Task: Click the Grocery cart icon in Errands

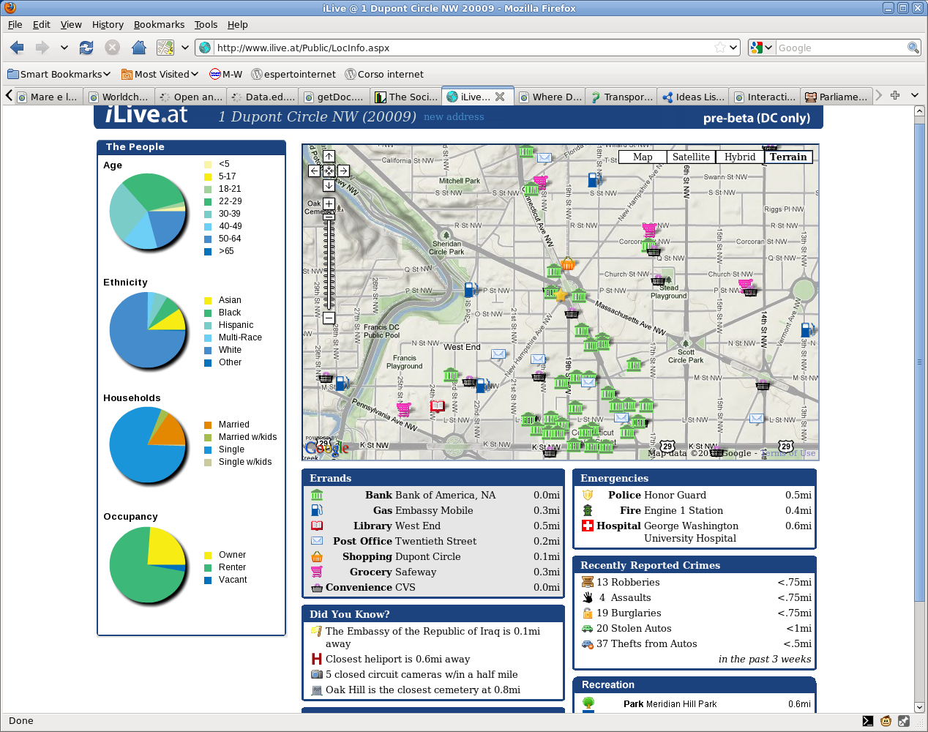Action: pyautogui.click(x=317, y=572)
